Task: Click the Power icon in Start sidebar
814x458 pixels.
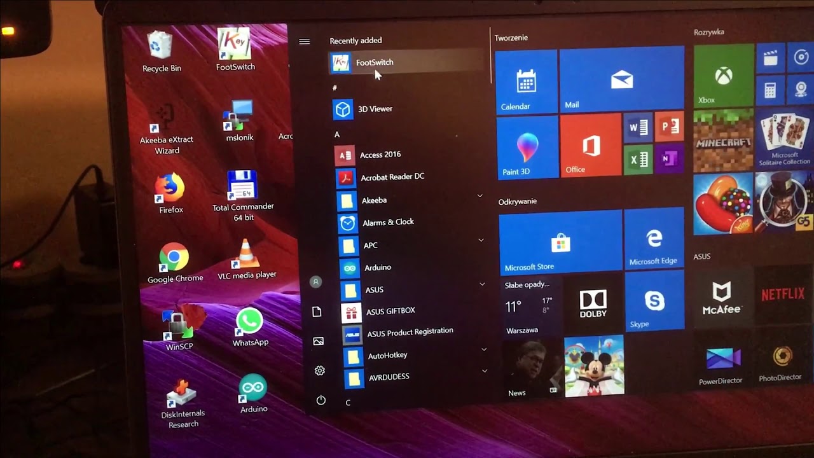Action: click(x=321, y=400)
